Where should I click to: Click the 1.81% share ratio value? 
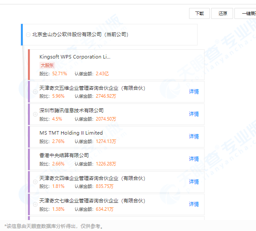58,186
